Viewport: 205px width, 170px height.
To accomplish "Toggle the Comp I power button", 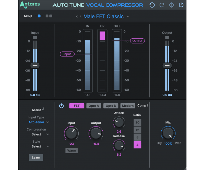I will coord(61,106).
